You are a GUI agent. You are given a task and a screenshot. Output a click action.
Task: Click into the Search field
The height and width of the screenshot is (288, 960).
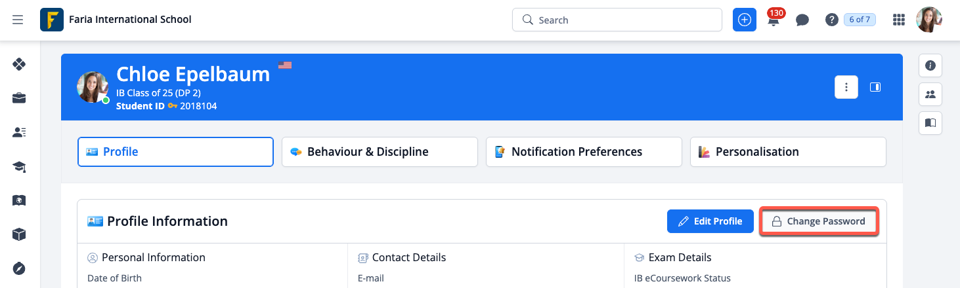(x=617, y=20)
